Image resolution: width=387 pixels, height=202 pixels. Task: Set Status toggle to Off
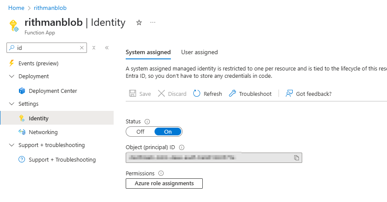click(140, 132)
